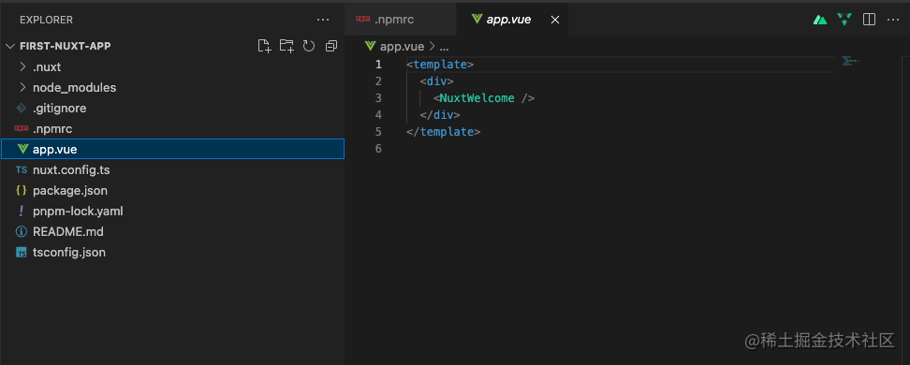Click the New File icon in Explorer
The width and height of the screenshot is (910, 365).
pyautogui.click(x=265, y=47)
